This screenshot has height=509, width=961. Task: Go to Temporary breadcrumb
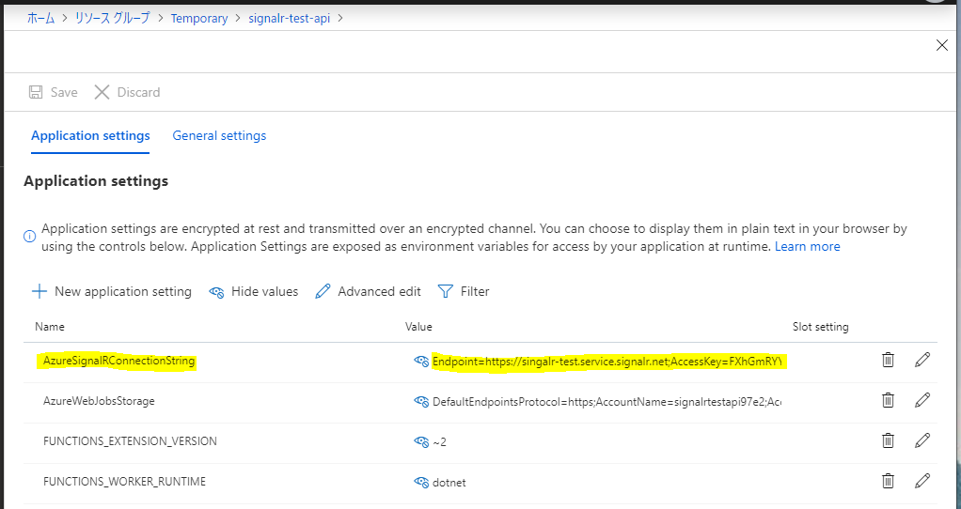coord(199,19)
